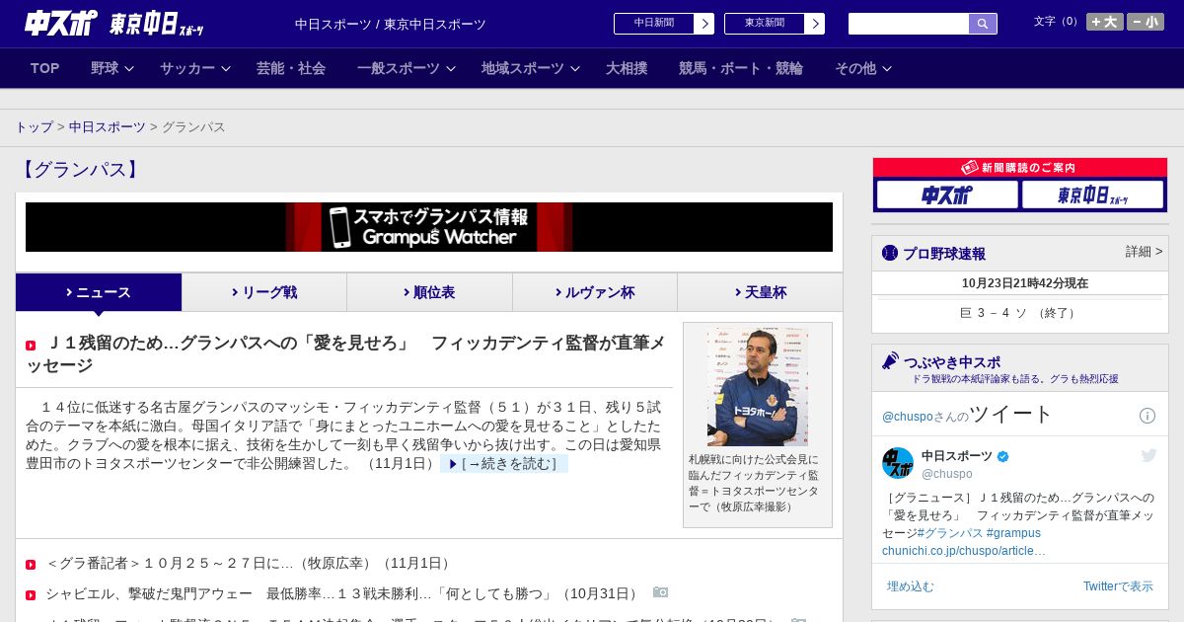Click red bullet icon beside main headline

point(31,346)
